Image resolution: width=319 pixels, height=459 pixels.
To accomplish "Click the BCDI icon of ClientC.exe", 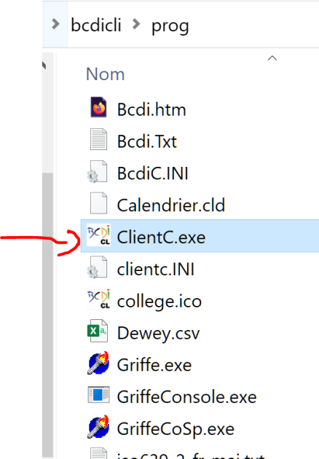I will pos(98,235).
